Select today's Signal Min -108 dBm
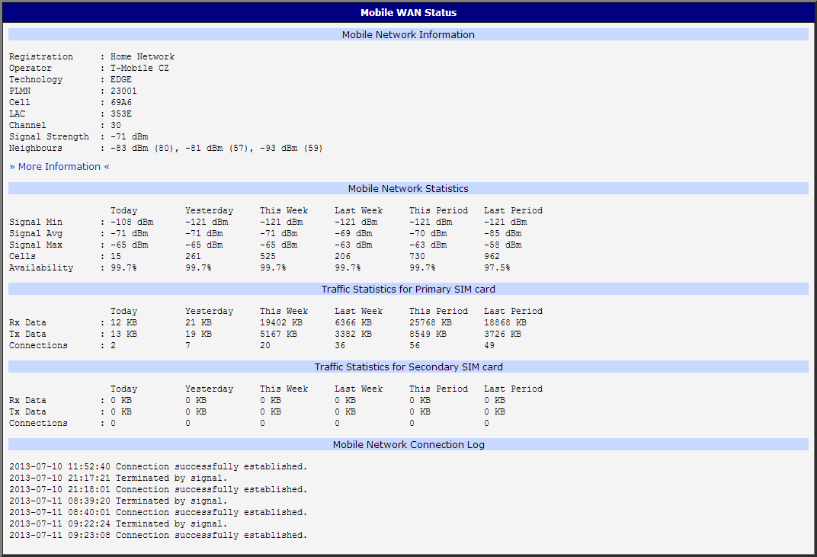Viewport: 817px width, 557px height. tap(132, 222)
